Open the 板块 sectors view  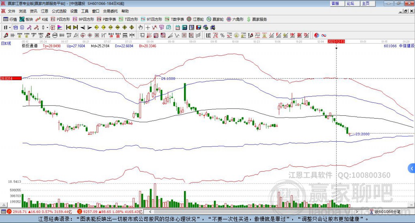point(26,19)
